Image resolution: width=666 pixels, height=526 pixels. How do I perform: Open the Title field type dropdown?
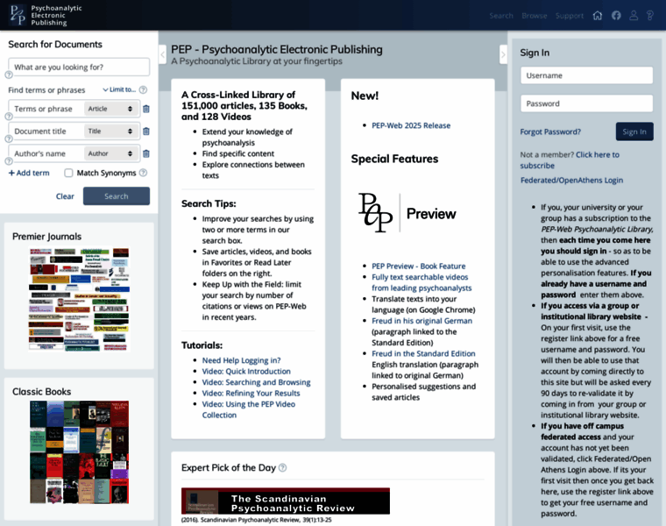(x=110, y=131)
